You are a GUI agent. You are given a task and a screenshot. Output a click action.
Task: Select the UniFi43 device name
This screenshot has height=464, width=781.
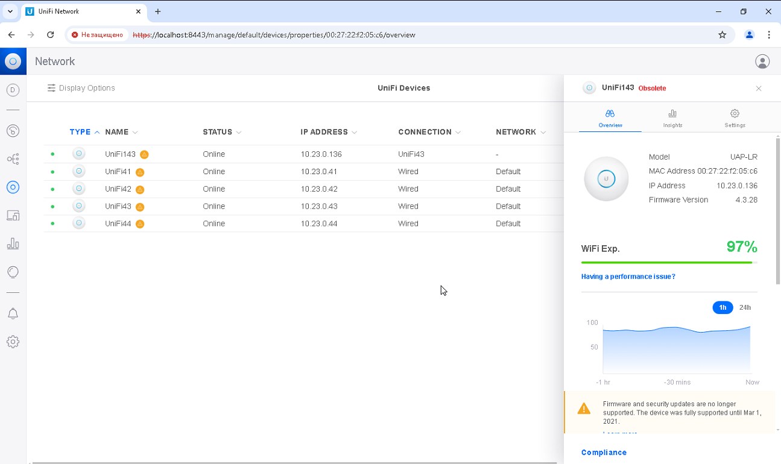118,206
